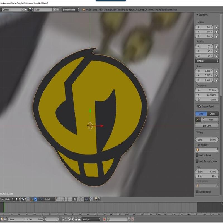Click the active keying set field
The width and height of the screenshot is (223, 223).
[x=117, y=219]
